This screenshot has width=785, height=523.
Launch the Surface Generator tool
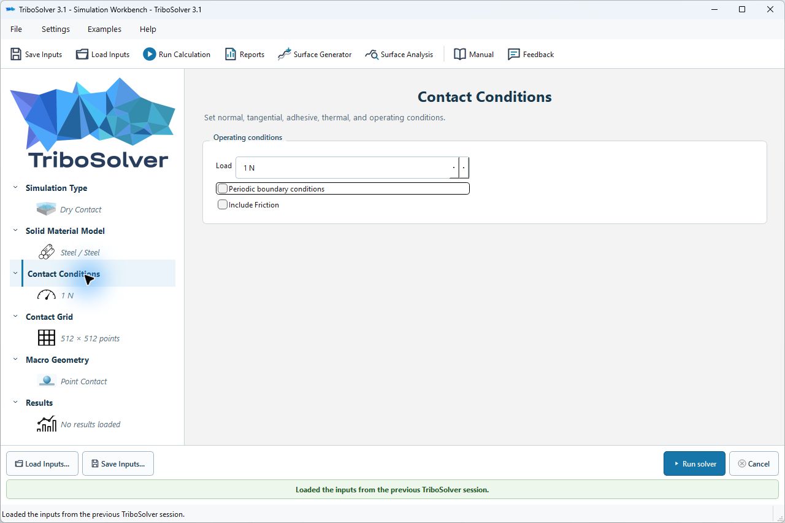point(315,55)
